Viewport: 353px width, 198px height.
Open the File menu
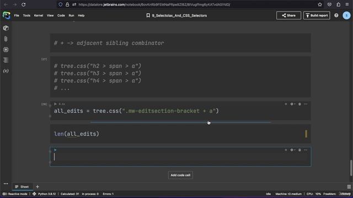coord(17,15)
